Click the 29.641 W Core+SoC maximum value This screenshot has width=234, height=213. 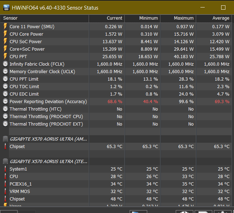(184, 49)
